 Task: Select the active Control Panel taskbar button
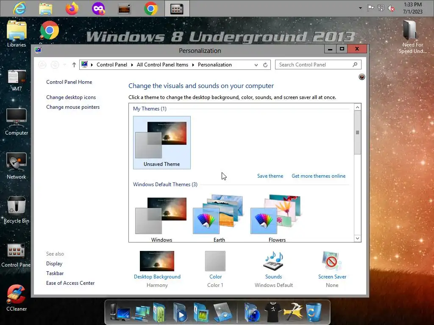pos(177,8)
